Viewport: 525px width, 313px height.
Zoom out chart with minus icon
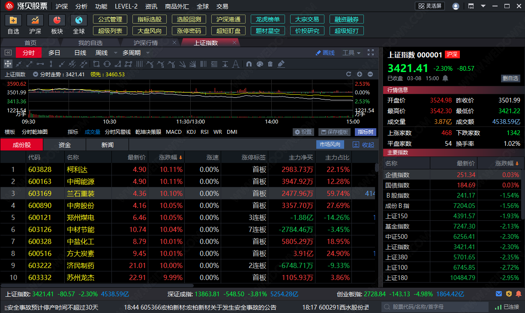(x=370, y=74)
